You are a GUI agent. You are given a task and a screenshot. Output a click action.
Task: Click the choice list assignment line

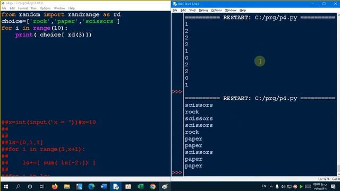pos(61,21)
